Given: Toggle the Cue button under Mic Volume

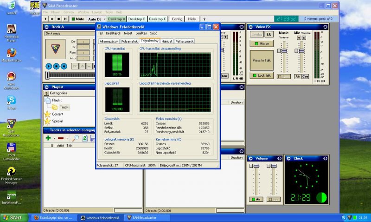Looking at the screenshot, I should pyautogui.click(x=305, y=76).
